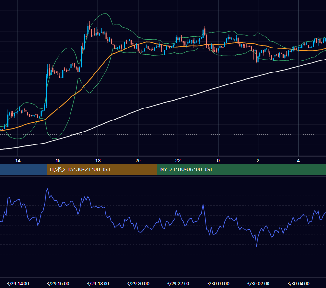
Task: Click the blue session bar before ロンドン
Action: coord(23,169)
